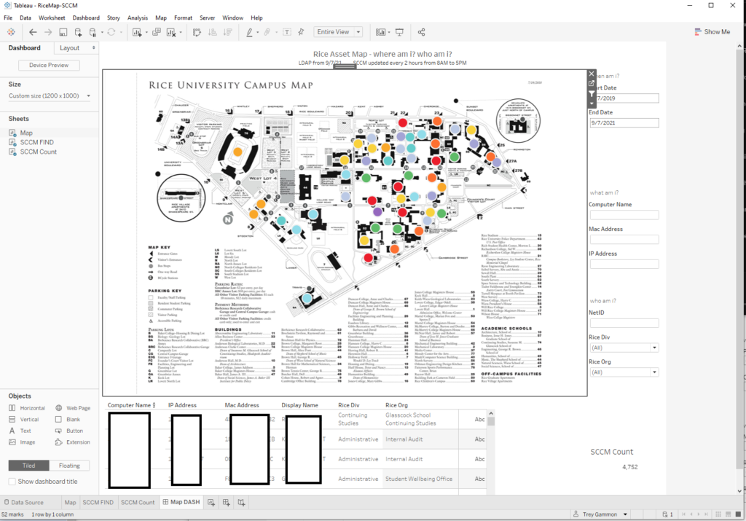Click the Device Preview button
Screen dimensions: 746x521
(49, 65)
